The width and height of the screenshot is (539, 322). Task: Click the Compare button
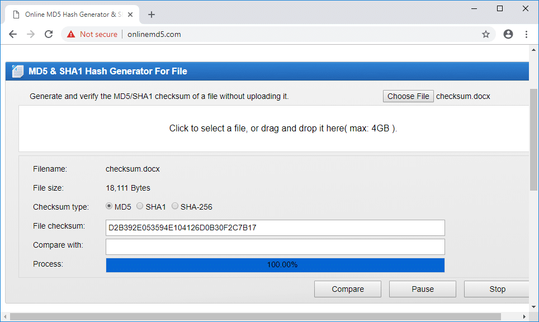pyautogui.click(x=348, y=289)
